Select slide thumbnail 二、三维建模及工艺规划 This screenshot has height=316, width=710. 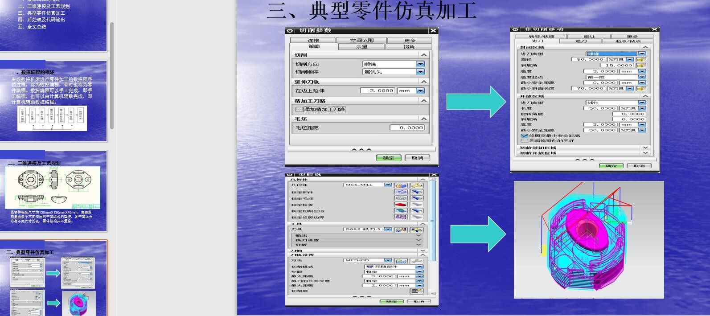(53, 191)
